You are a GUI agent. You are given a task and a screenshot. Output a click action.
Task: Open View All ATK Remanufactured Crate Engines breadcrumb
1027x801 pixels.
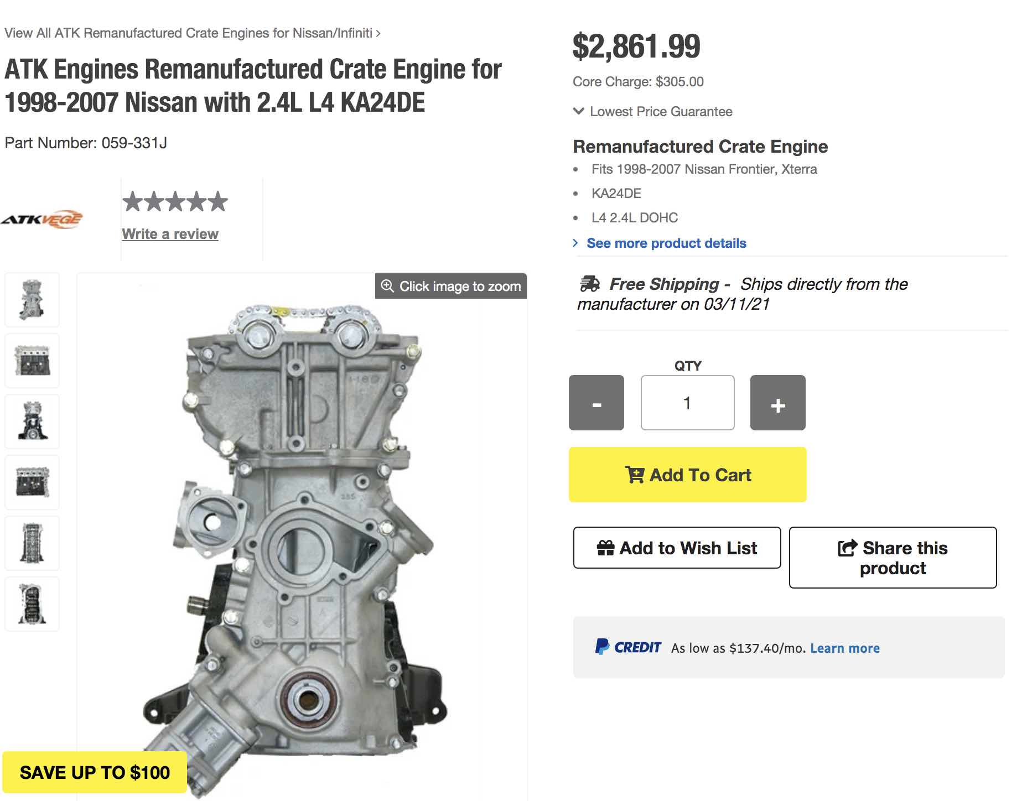pos(191,33)
